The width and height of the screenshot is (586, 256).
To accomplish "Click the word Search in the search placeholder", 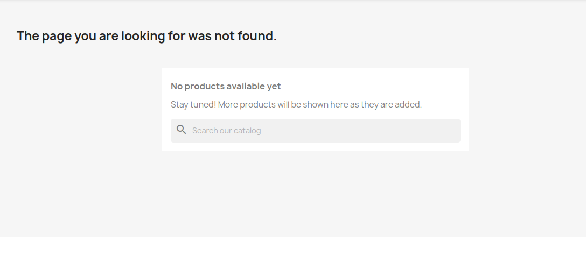I will coord(204,131).
